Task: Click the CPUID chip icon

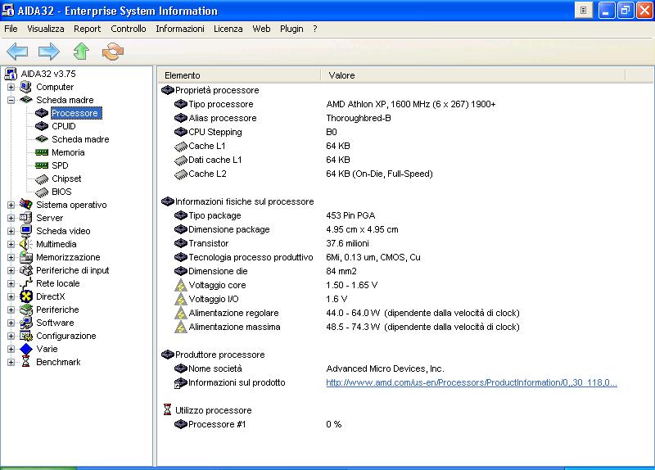Action: (42, 126)
